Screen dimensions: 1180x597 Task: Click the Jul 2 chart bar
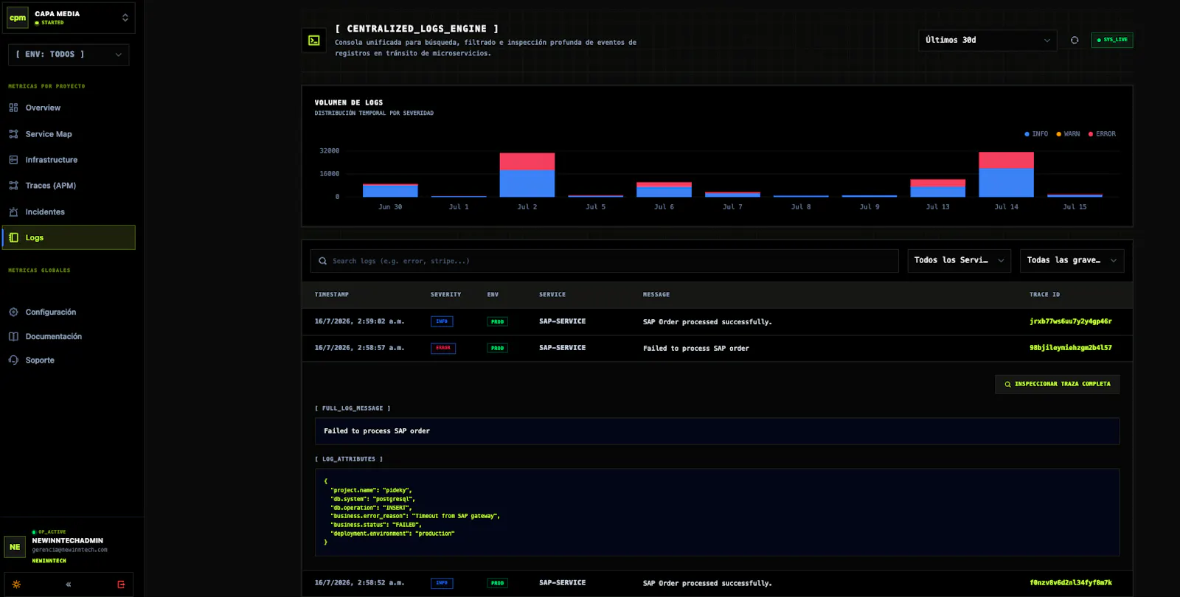[527, 175]
